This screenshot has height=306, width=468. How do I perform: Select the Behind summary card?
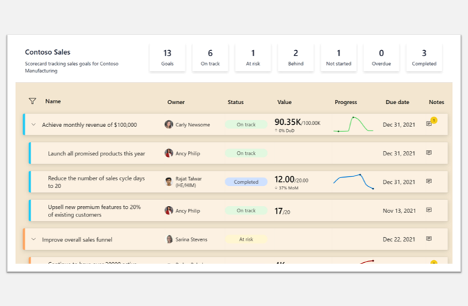[295, 58]
